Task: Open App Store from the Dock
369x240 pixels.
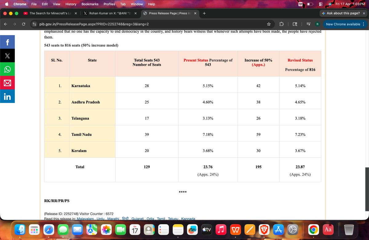Action: [278, 230]
